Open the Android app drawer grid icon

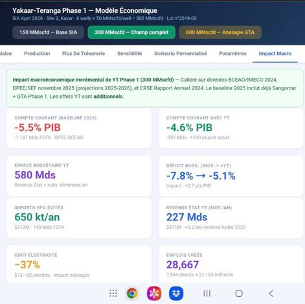[x=113, y=294]
